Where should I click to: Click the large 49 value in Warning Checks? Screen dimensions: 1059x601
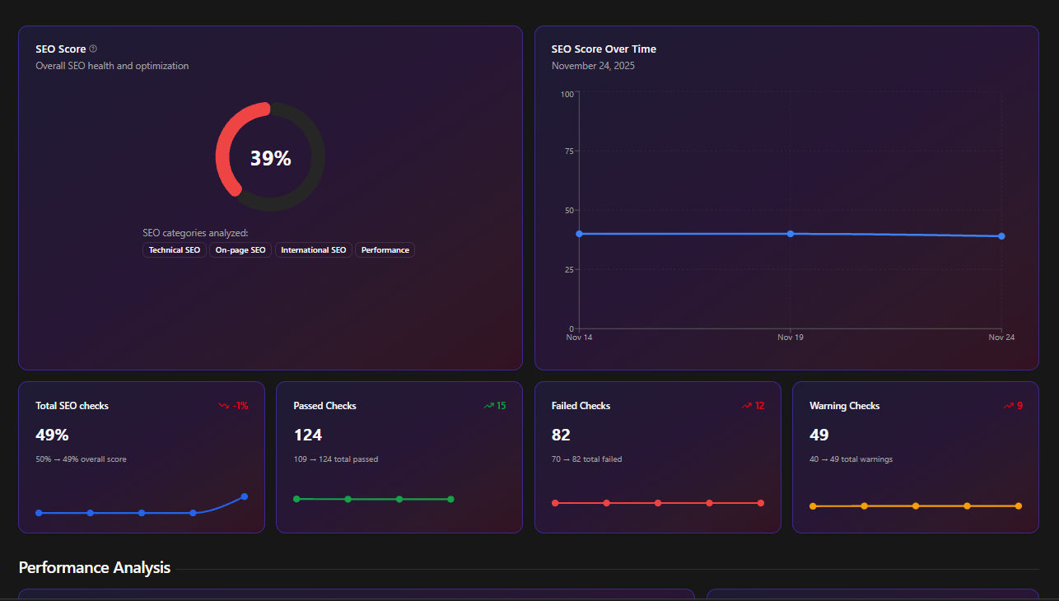[819, 435]
